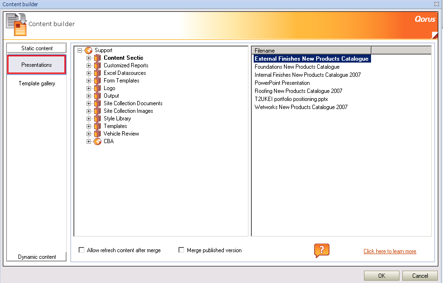
Task: Select Wetworks New Products Catalogue 2007
Action: pyautogui.click(x=301, y=107)
